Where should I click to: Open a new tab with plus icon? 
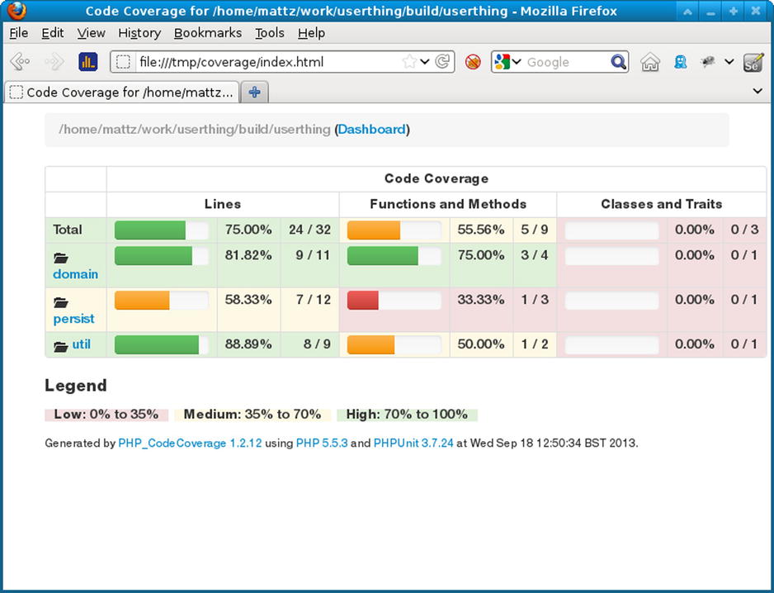pos(254,93)
